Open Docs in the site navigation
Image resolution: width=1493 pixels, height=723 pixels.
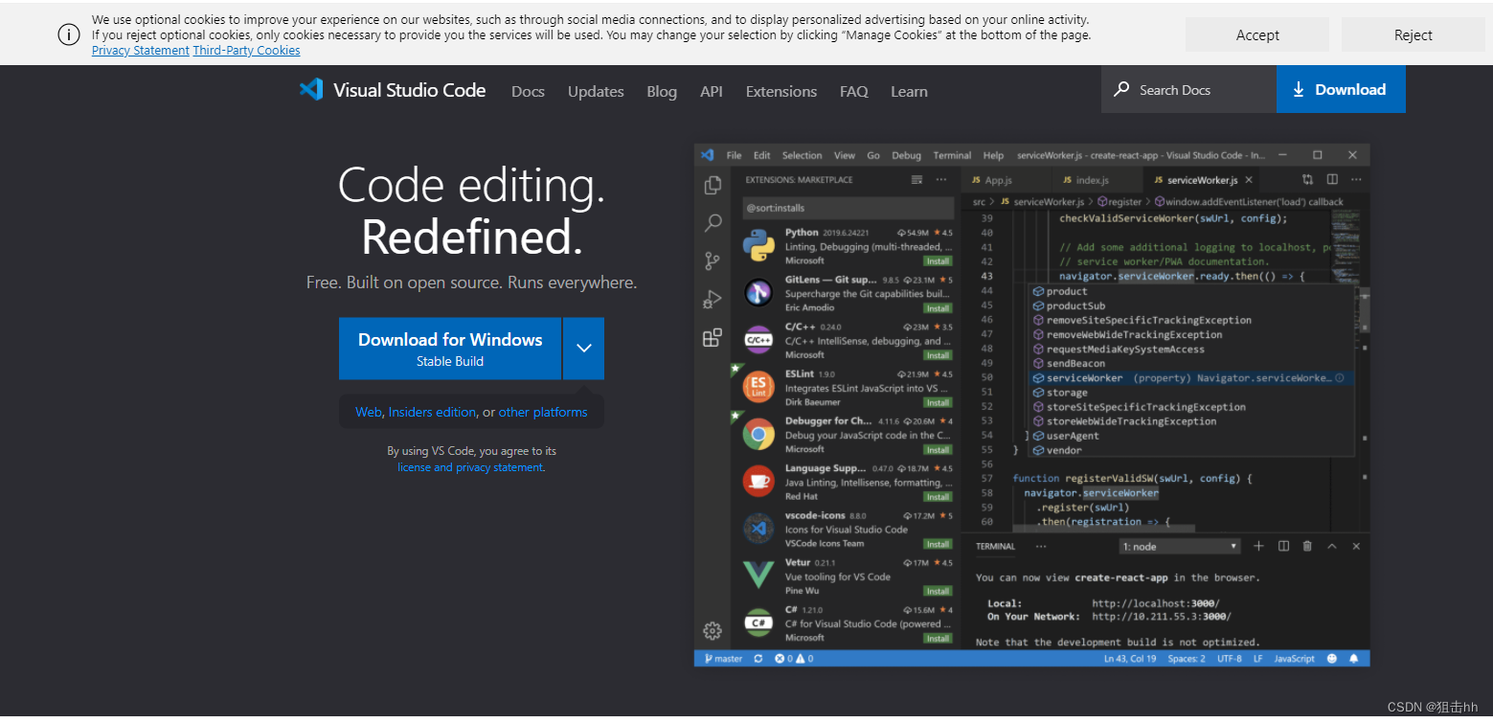pos(528,91)
